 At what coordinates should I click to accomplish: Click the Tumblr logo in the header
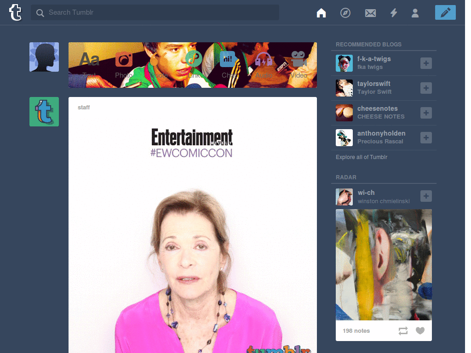[x=15, y=12]
